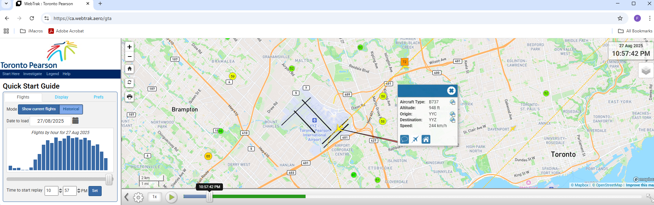Click the airplane icon in flight popup

point(415,139)
